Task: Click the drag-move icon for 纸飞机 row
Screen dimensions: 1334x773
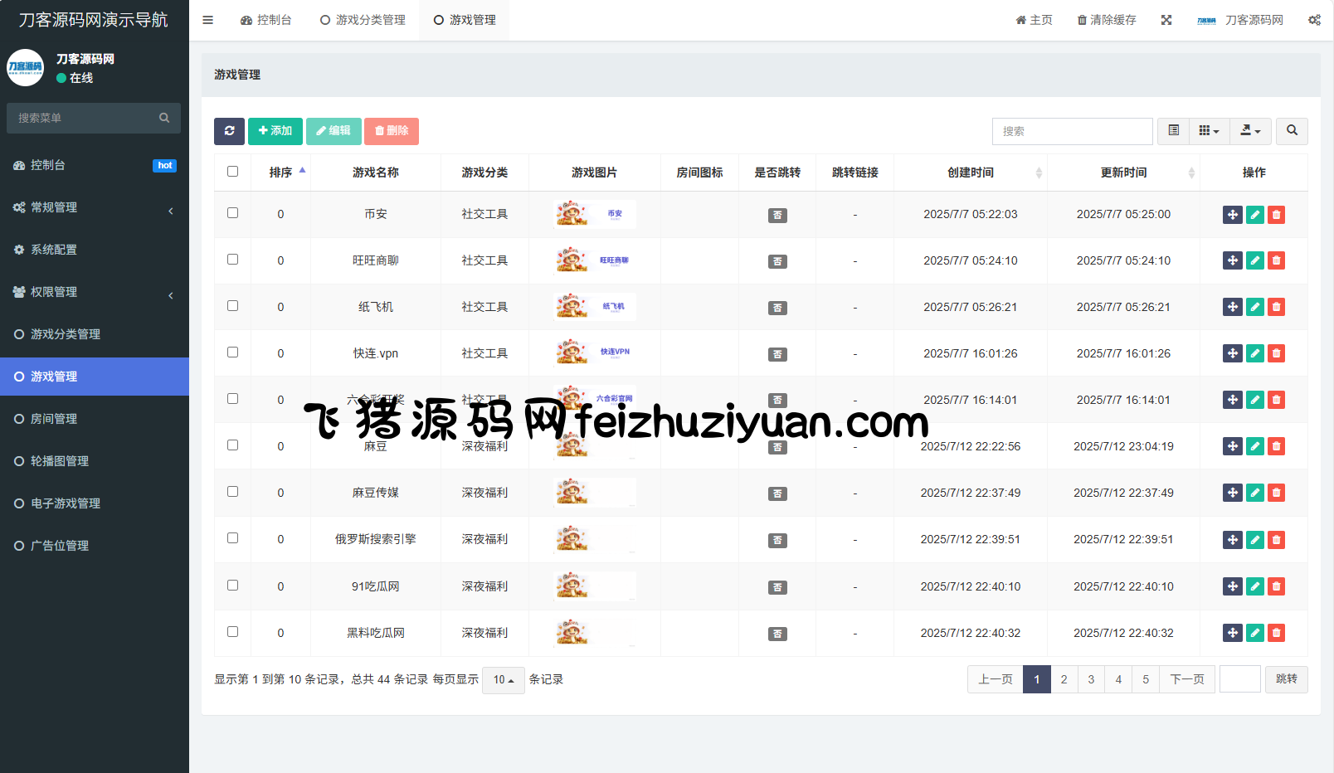Action: (1233, 308)
